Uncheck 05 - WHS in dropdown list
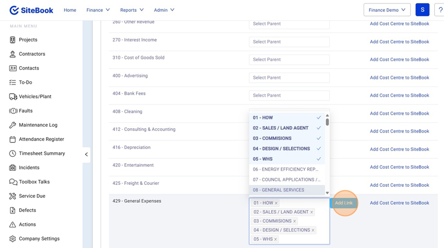The height and width of the screenshot is (248, 444). pos(287,159)
